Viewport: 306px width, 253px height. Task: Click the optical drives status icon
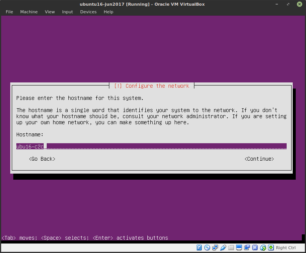pos(207,247)
